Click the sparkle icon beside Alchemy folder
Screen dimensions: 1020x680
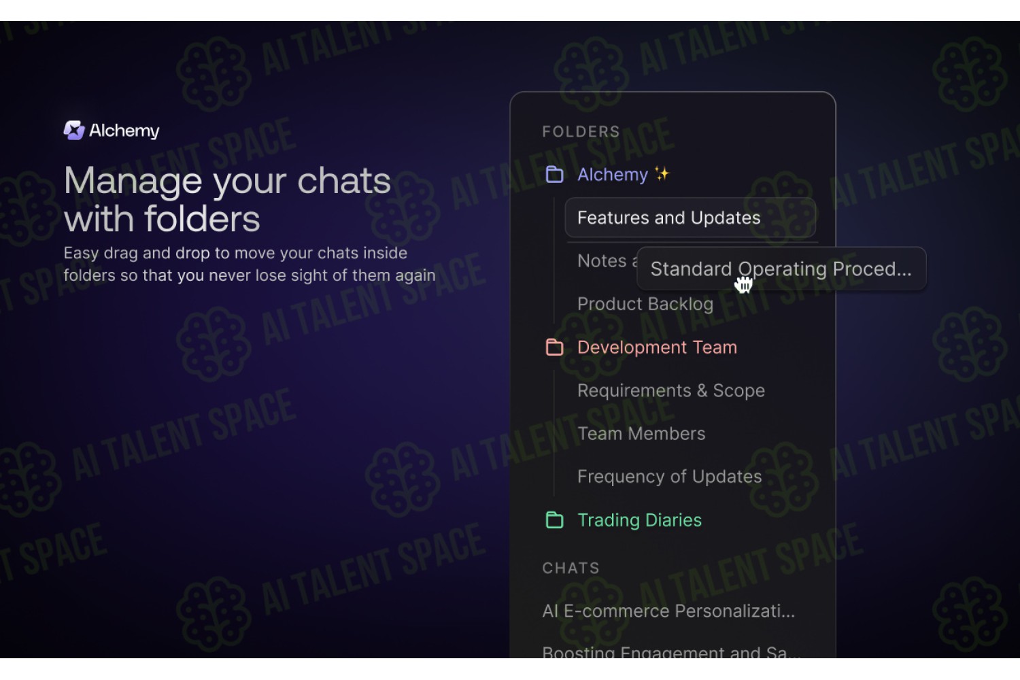point(662,174)
